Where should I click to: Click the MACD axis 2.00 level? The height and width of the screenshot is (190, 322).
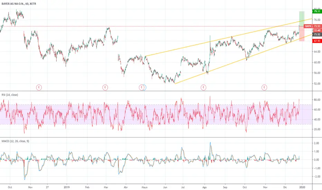[x=316, y=143]
